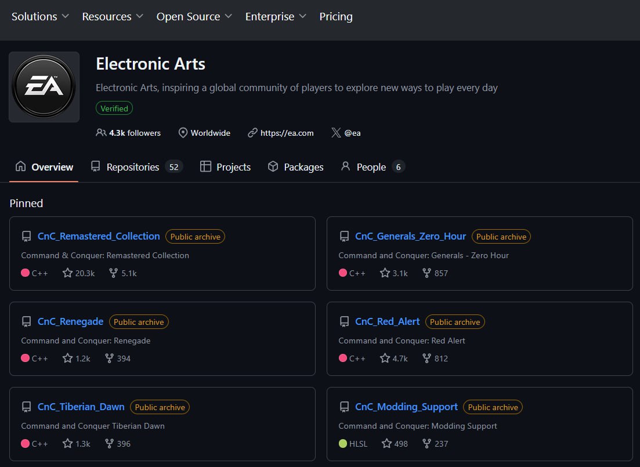Screen dimensions: 640x467
Task: Click the 20.3k stars on CnC_Remastered_Collection
Action: 78,273
